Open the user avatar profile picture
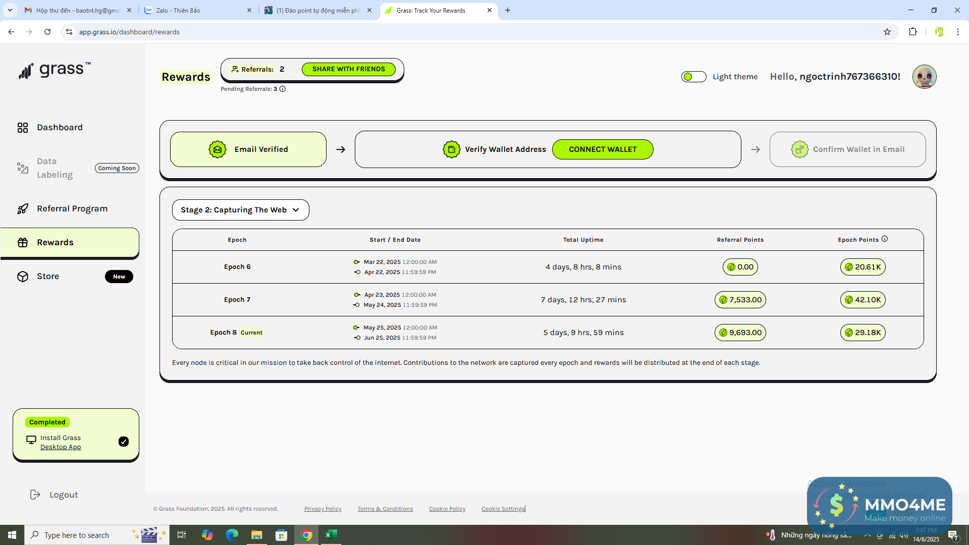 pyautogui.click(x=924, y=77)
